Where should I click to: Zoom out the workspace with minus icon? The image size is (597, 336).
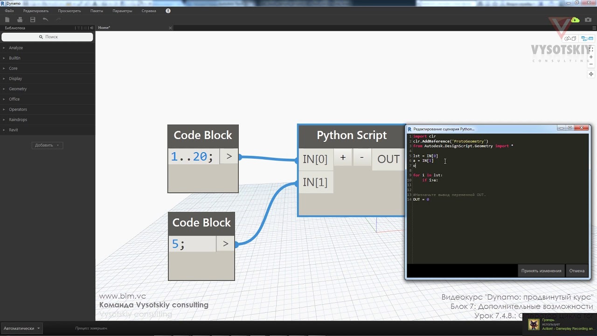click(x=591, y=64)
